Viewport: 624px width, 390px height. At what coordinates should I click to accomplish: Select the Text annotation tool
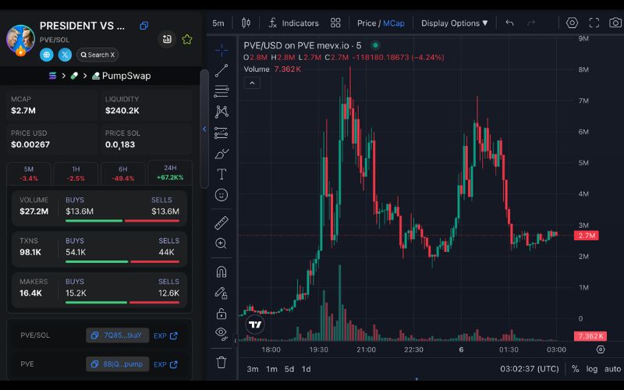pyautogui.click(x=222, y=174)
